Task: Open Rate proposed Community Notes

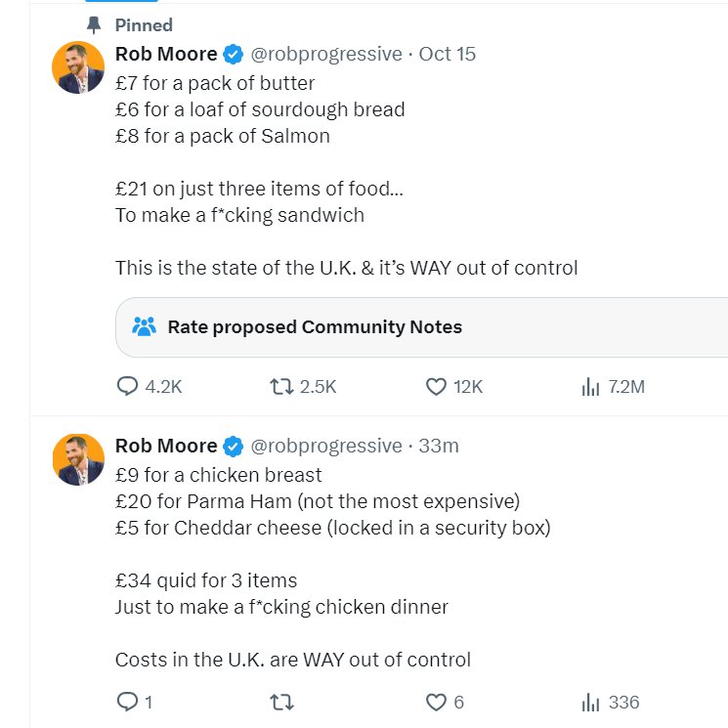Action: (x=421, y=326)
